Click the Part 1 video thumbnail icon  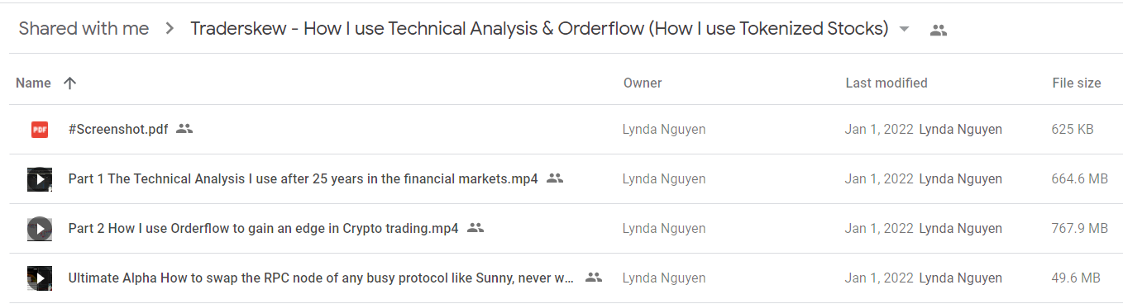(x=40, y=178)
